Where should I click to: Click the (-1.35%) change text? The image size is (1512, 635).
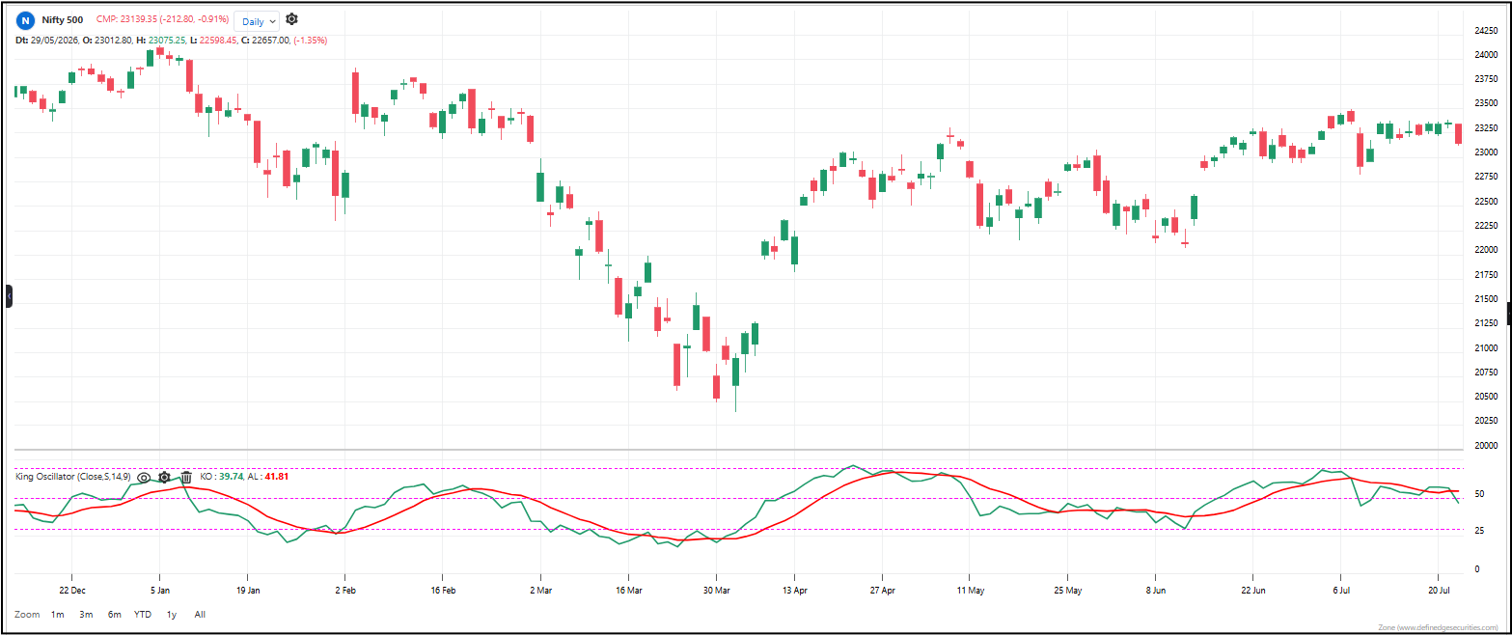click(311, 41)
